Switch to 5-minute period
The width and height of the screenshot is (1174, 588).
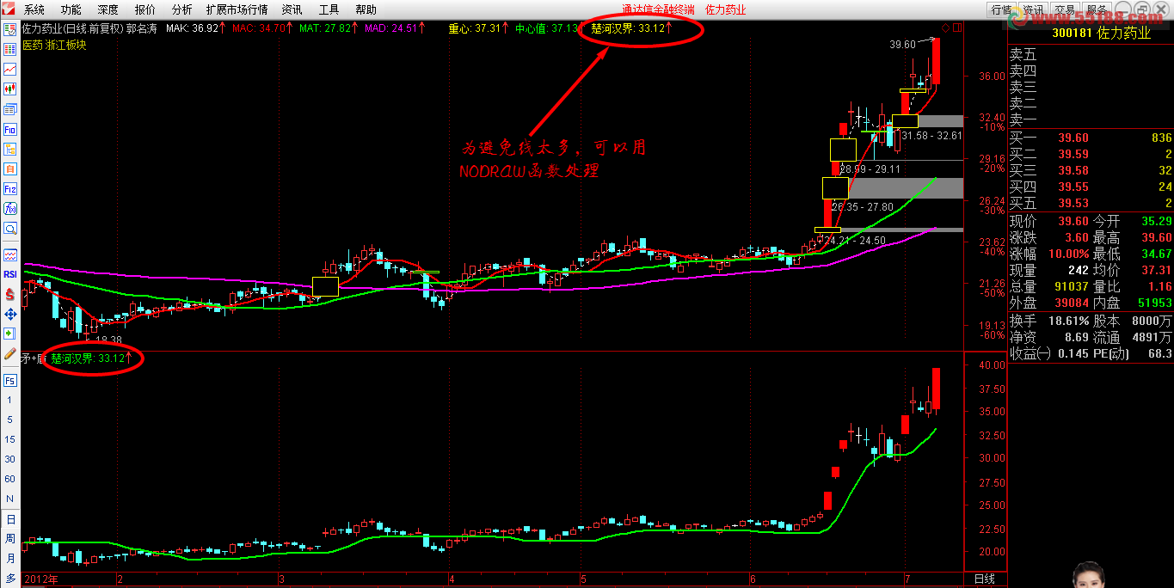(10, 420)
